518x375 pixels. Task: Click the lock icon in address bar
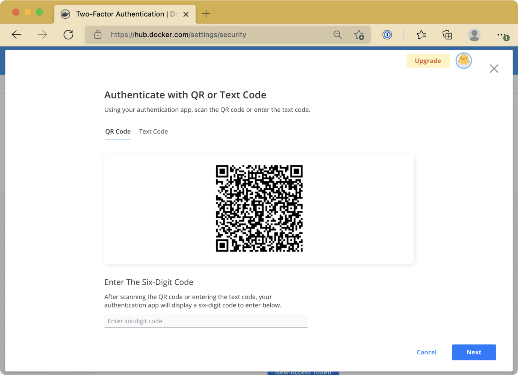98,35
